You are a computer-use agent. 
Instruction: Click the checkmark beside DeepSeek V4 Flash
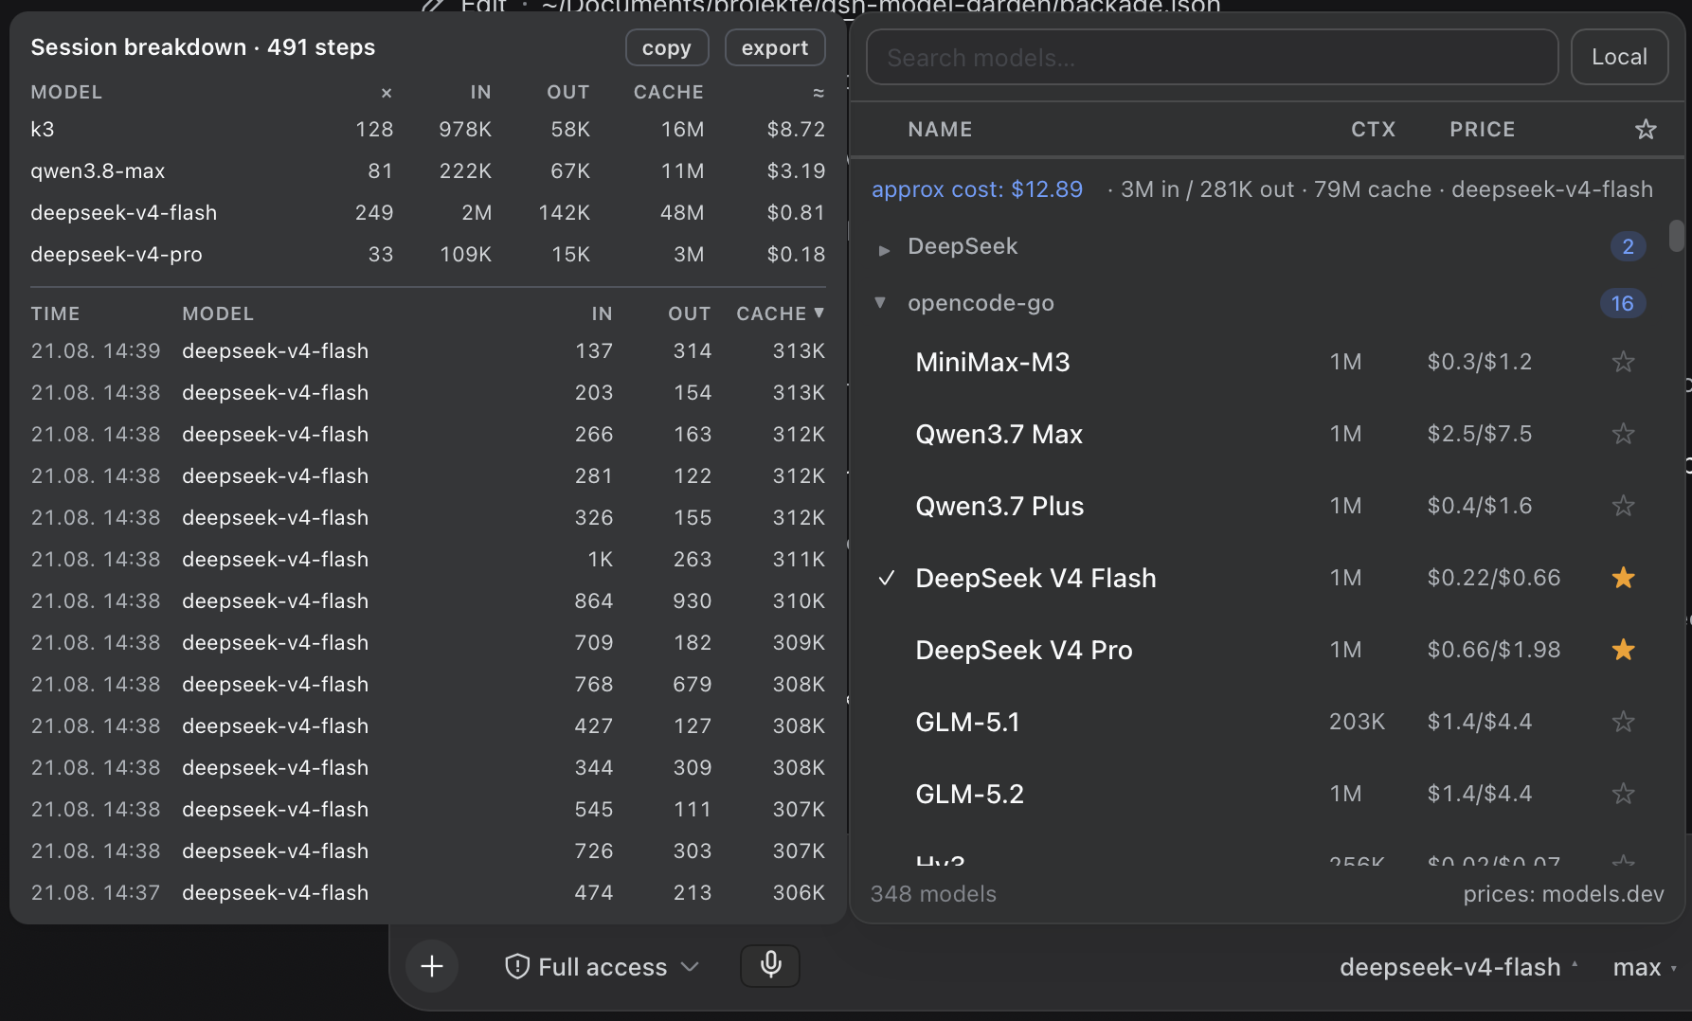coord(887,578)
